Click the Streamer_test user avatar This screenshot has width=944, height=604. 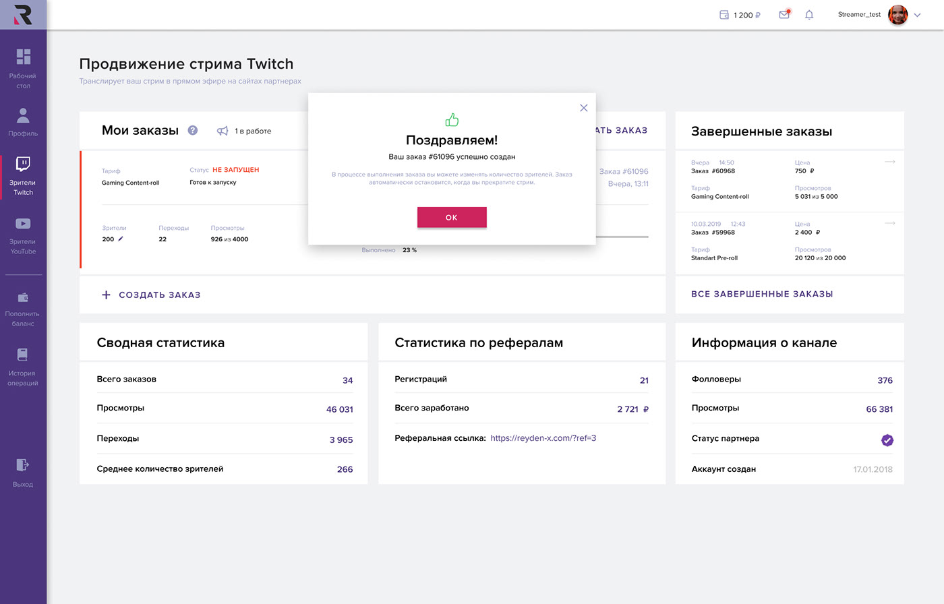click(x=897, y=15)
